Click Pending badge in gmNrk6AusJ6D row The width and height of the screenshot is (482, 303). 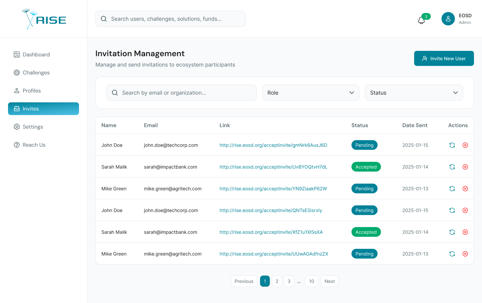click(364, 145)
